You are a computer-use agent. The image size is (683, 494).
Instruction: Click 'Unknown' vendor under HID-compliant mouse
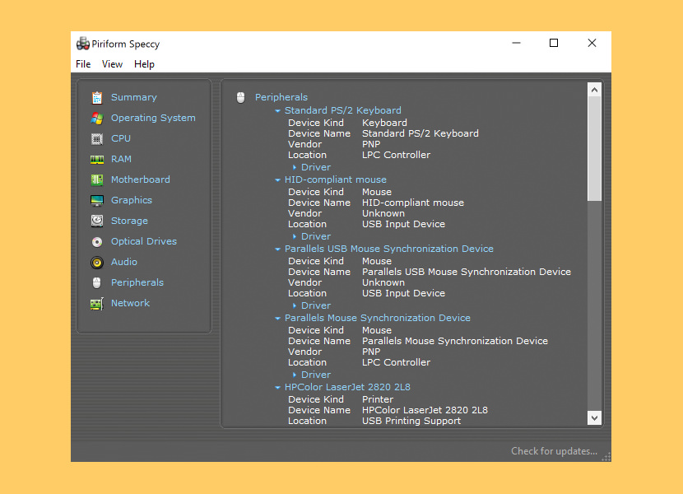tap(383, 213)
